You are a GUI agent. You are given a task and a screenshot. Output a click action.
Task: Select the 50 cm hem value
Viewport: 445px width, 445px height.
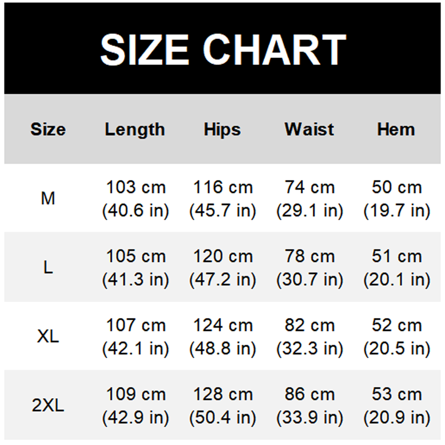point(397,187)
